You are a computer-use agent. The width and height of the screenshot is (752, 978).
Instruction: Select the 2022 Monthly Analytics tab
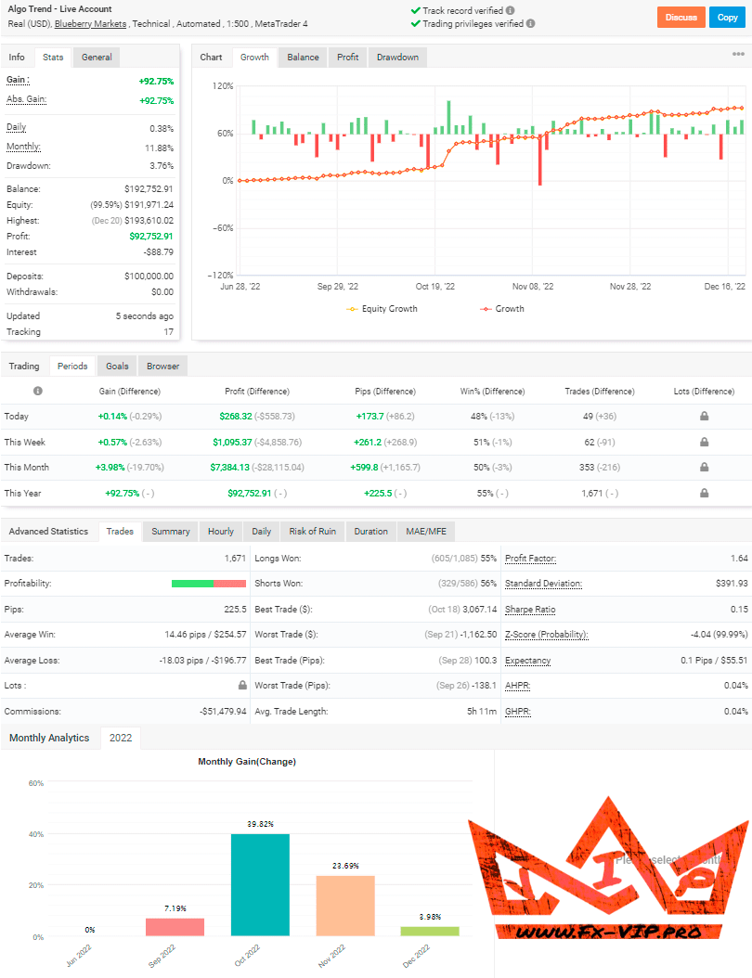click(121, 738)
